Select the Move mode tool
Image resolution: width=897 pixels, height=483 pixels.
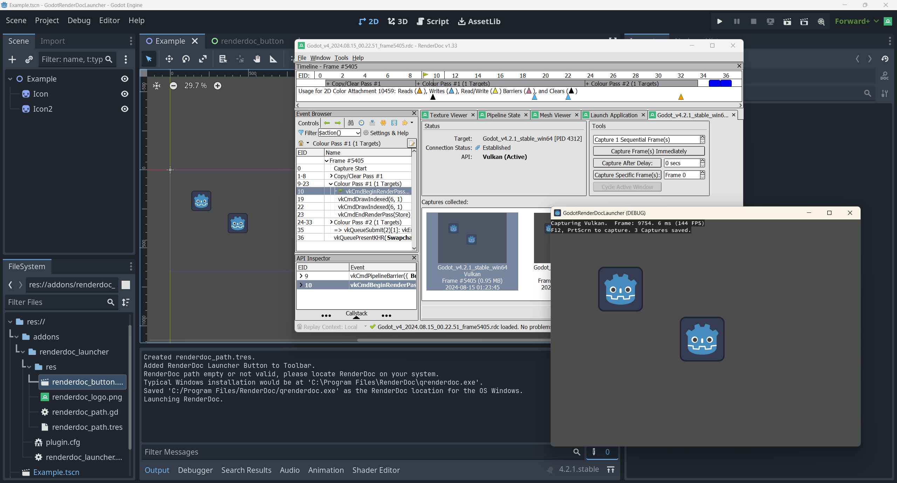(169, 59)
